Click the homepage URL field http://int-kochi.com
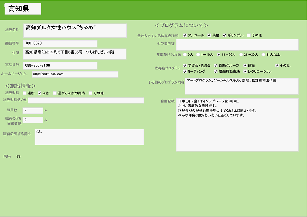The image size is (307, 217). point(75,74)
